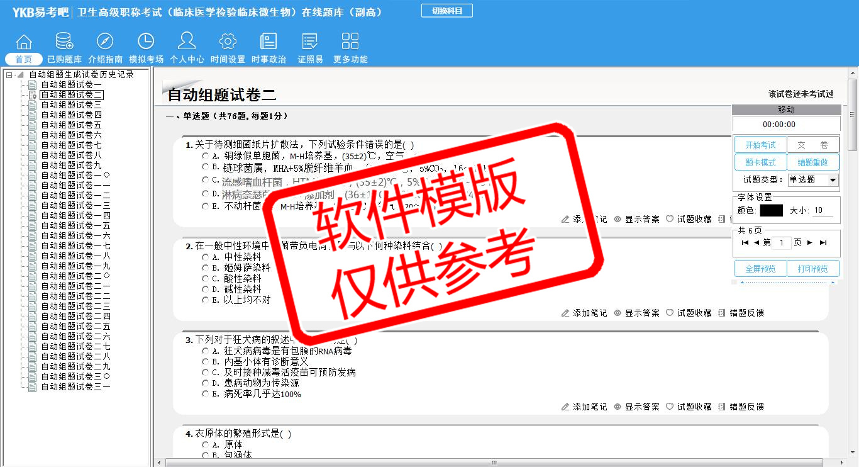Open 模拟考场 clock icon
This screenshot has height=467, width=859.
(x=146, y=42)
